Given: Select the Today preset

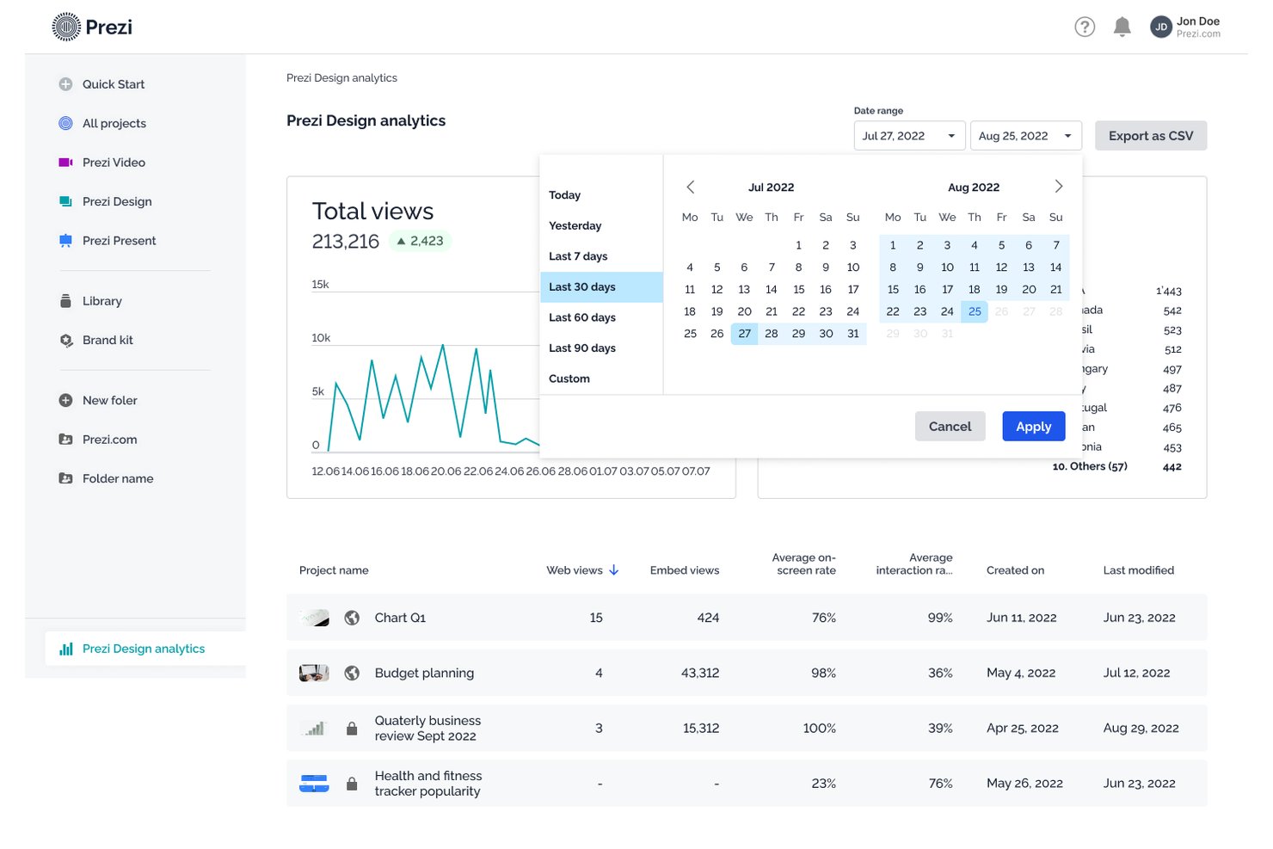Looking at the screenshot, I should tap(601, 195).
